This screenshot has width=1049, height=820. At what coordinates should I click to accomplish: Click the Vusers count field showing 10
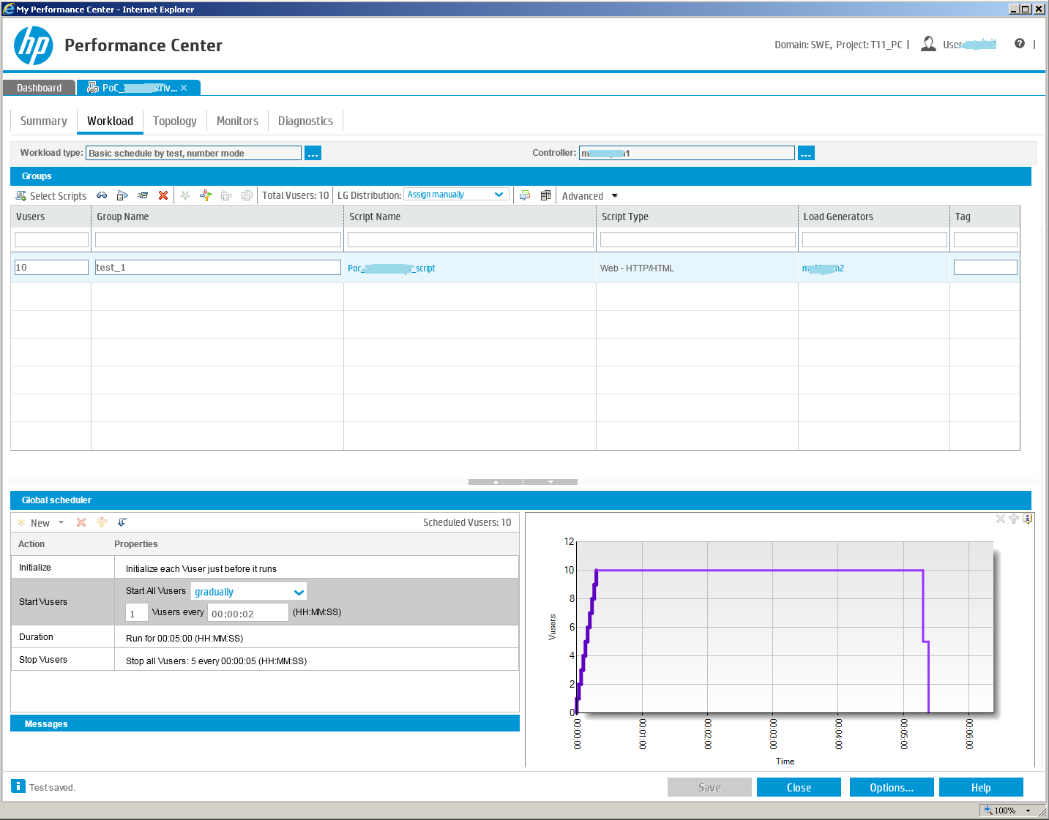(51, 268)
